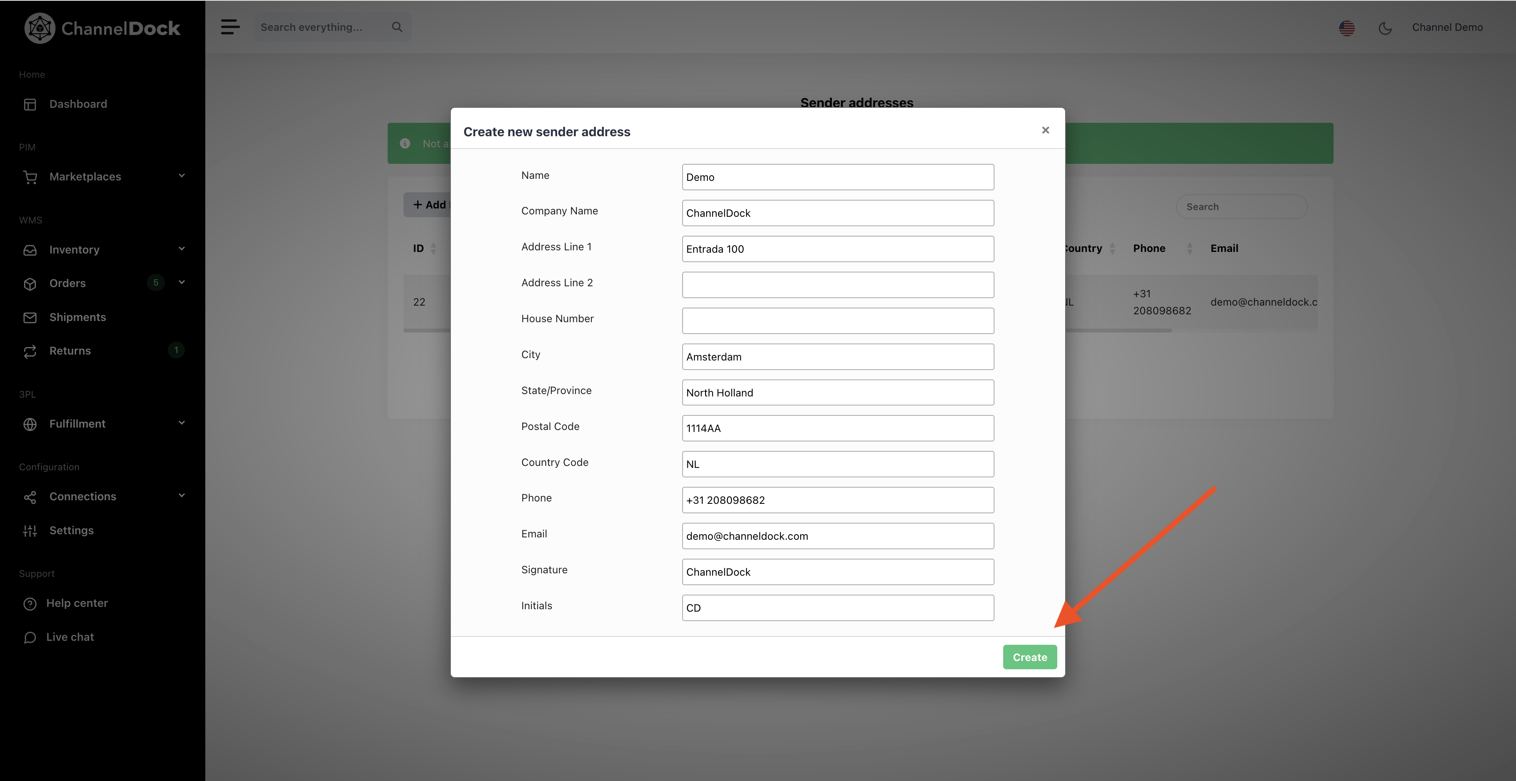This screenshot has width=1516, height=781.
Task: Click the Initials input field
Action: pos(837,608)
